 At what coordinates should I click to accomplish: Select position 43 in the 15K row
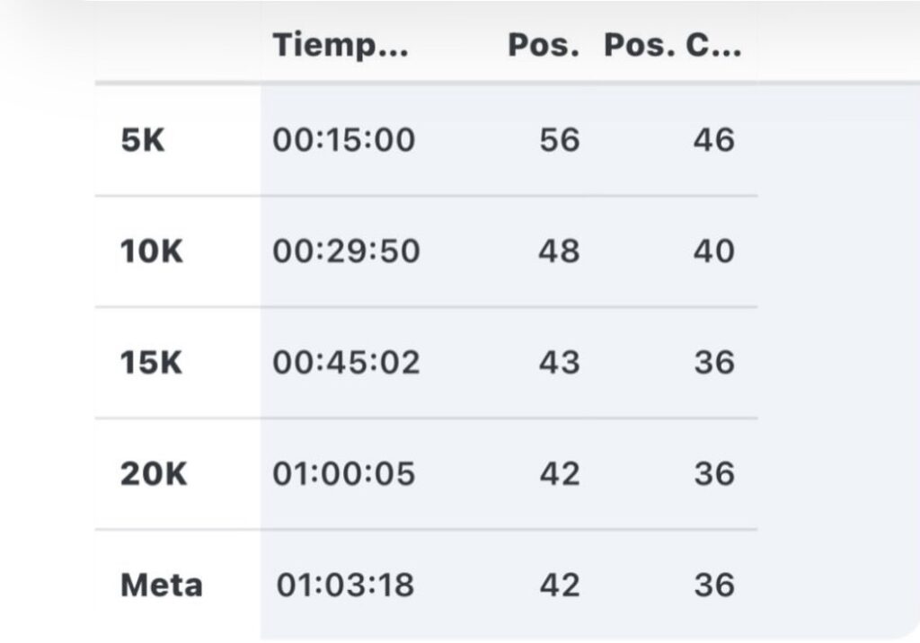pos(559,363)
